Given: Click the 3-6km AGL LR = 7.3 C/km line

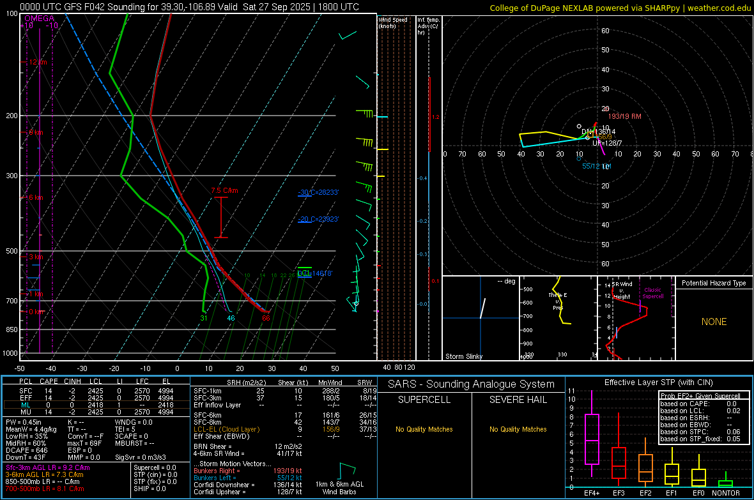Looking at the screenshot, I should tap(44, 474).
